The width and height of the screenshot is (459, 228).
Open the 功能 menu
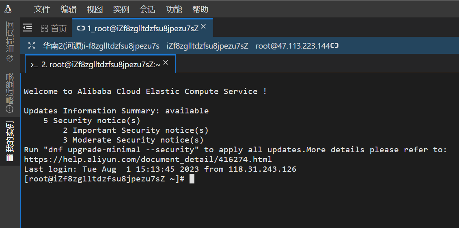pos(174,9)
